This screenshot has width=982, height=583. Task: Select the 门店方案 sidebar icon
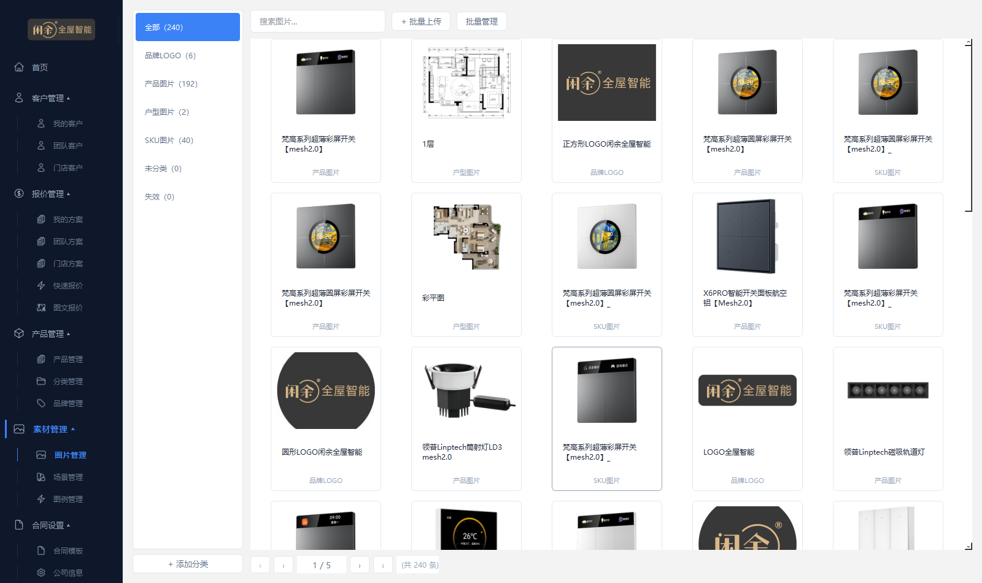pyautogui.click(x=41, y=263)
